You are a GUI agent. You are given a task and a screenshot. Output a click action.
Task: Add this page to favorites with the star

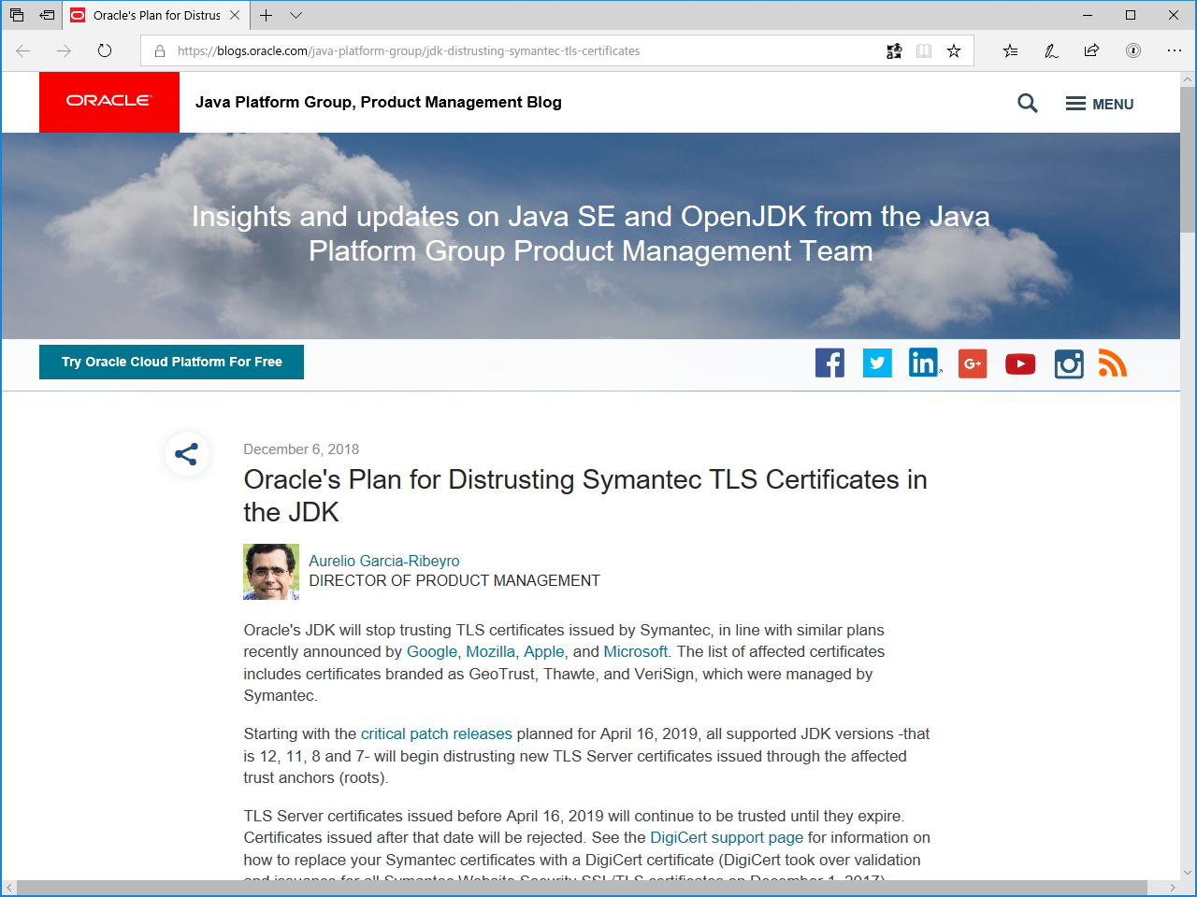click(954, 51)
